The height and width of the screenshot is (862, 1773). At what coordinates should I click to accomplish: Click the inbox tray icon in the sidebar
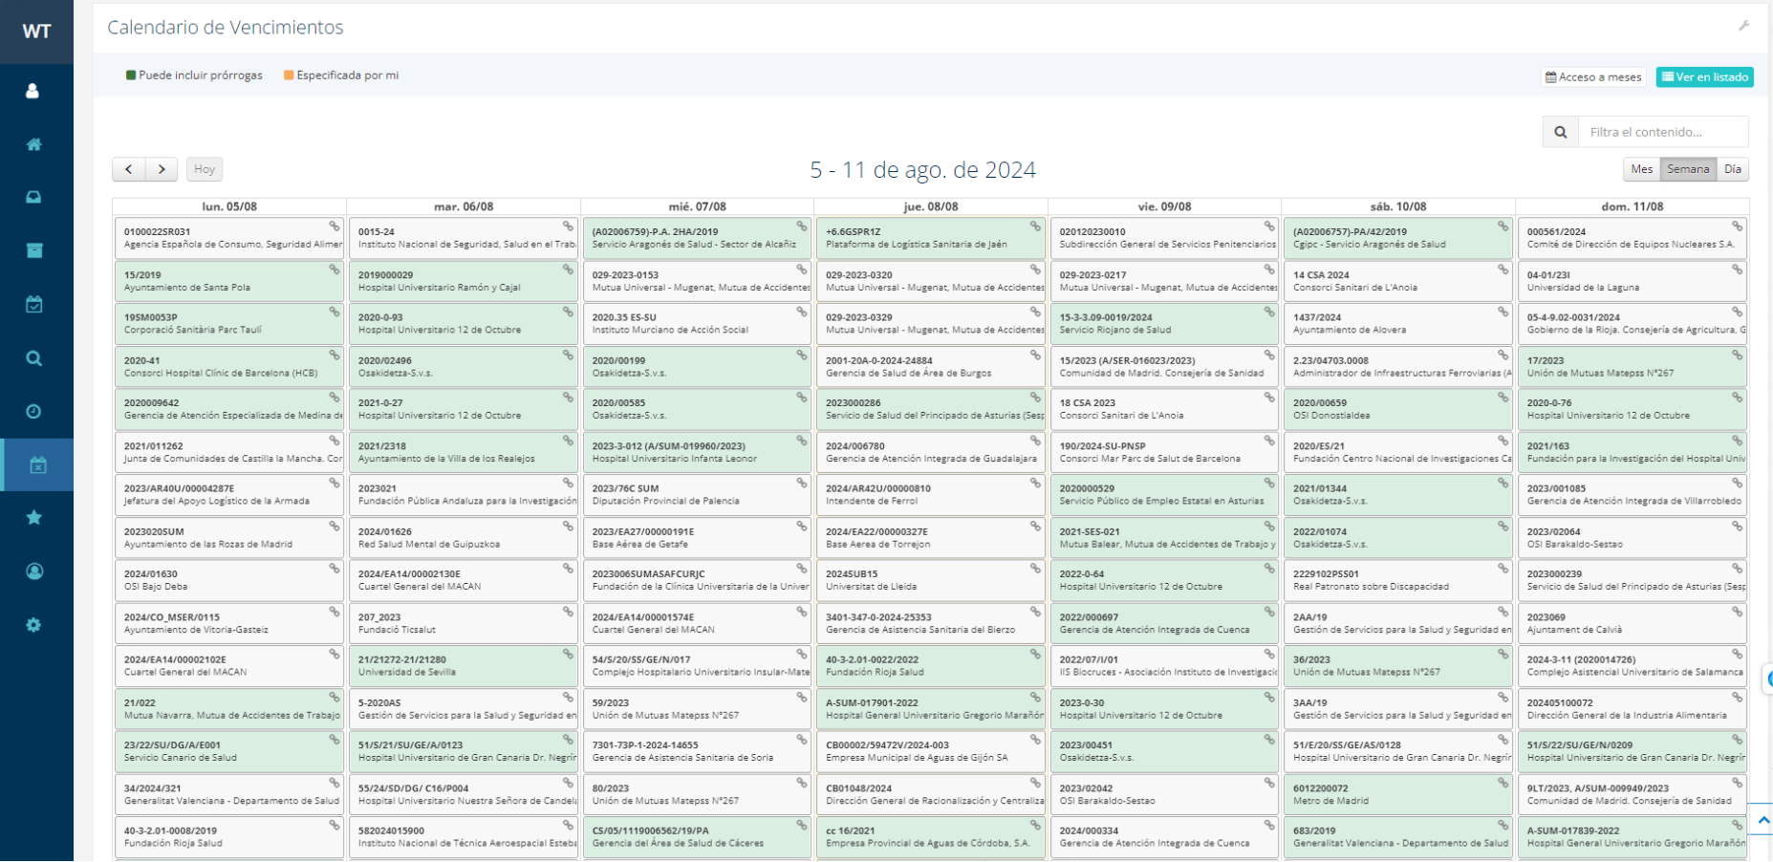[x=33, y=198]
